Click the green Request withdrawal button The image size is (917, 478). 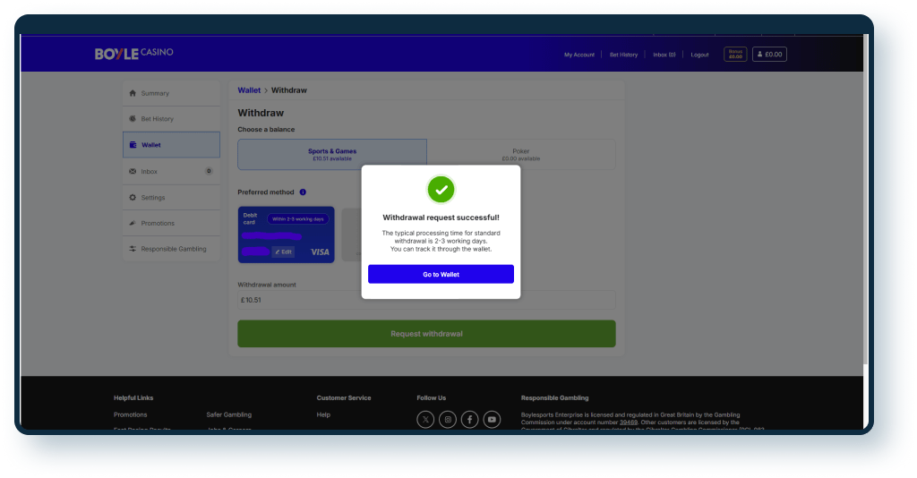[x=426, y=334]
